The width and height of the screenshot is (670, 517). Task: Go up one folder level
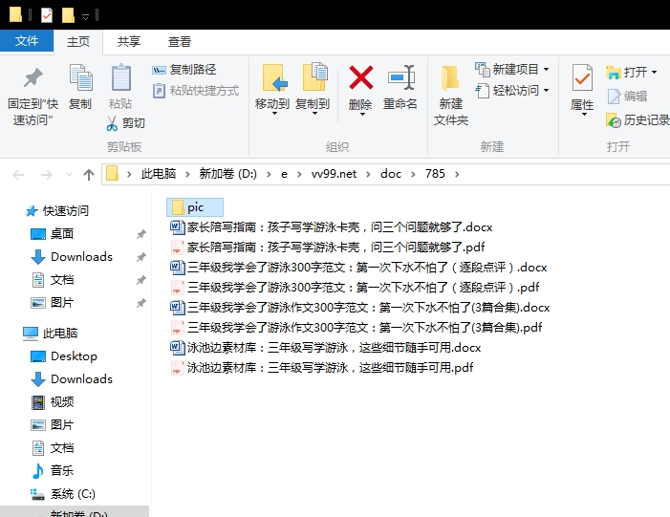coord(89,174)
